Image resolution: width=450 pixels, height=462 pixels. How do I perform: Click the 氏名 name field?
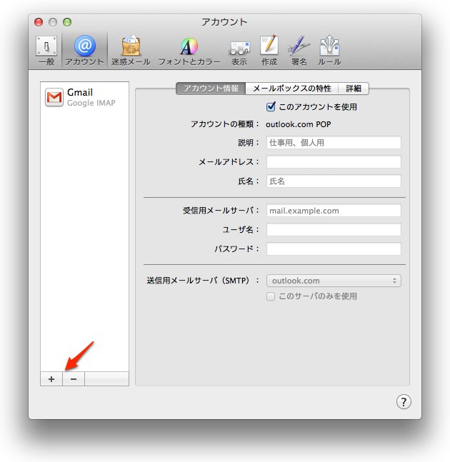tap(334, 181)
